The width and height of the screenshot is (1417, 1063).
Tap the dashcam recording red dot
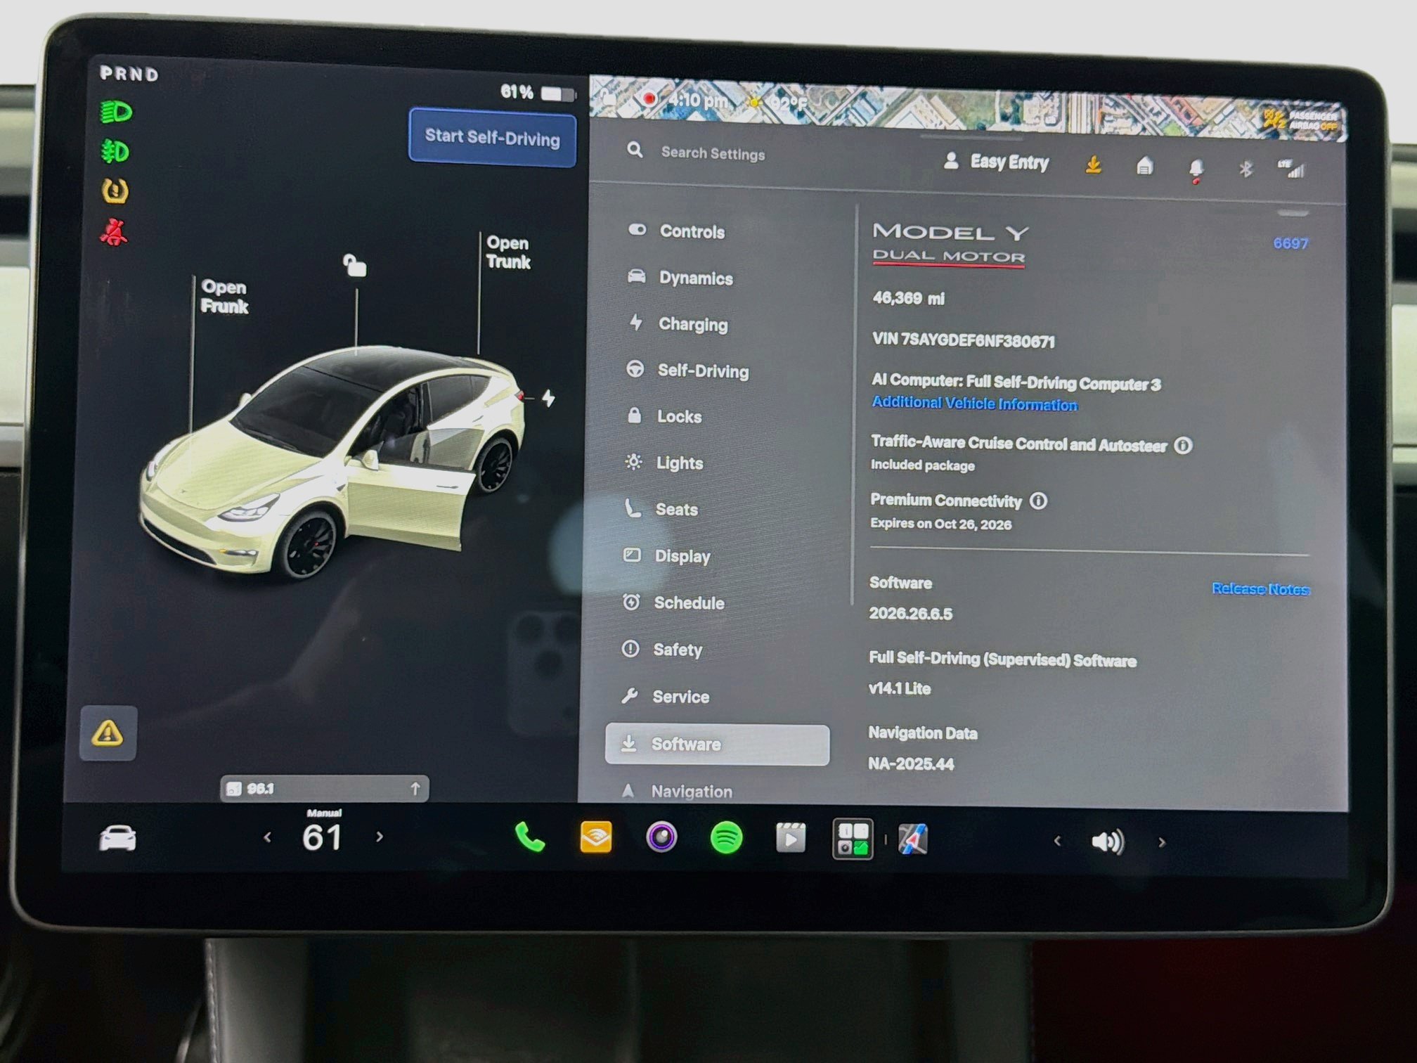click(x=649, y=99)
